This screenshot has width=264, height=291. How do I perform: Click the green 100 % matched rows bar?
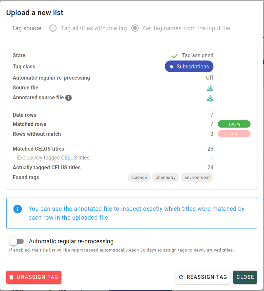234,124
